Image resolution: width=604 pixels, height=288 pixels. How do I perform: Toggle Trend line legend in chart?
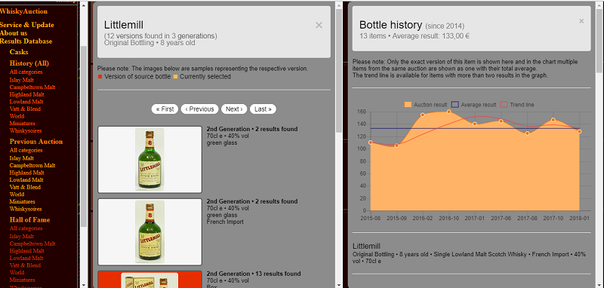517,105
